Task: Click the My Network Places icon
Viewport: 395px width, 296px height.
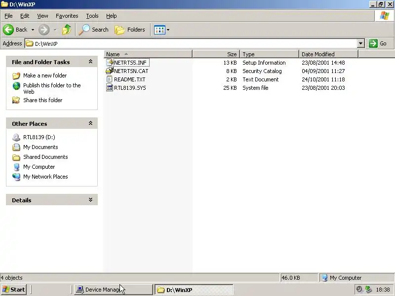Action: tap(16, 177)
